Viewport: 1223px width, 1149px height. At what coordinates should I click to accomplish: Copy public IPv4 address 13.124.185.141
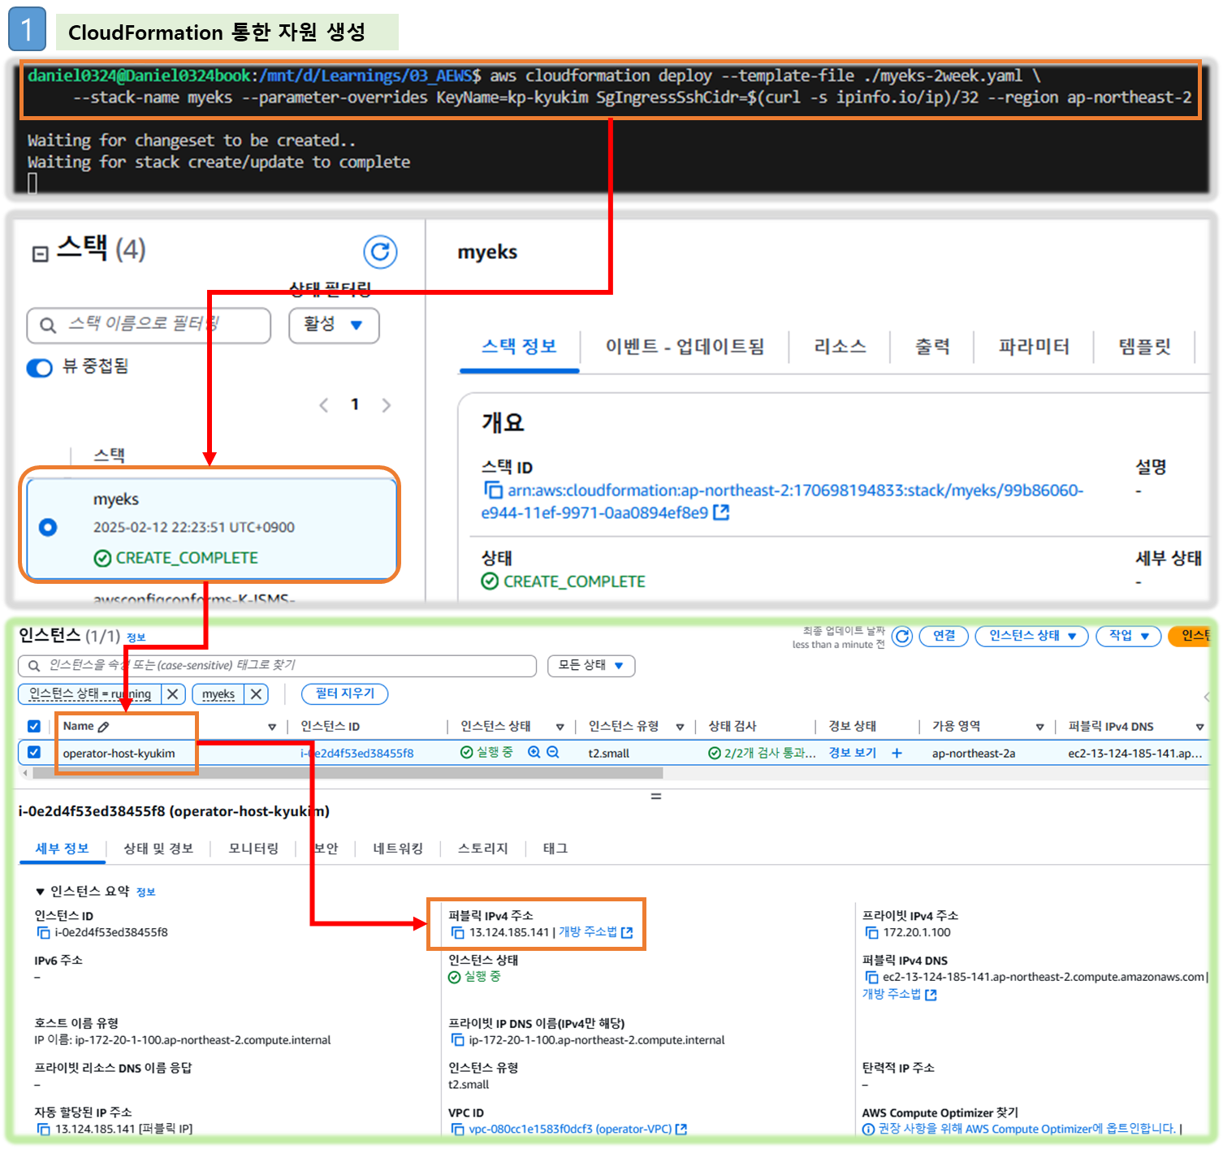(457, 933)
